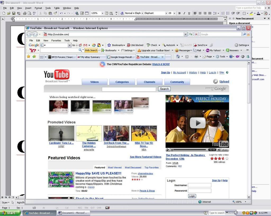
Task: Click the Highlight marker icon in Word
Action: [251, 13]
